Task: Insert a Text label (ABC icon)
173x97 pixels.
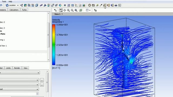Action: pyautogui.click(x=41, y=5)
